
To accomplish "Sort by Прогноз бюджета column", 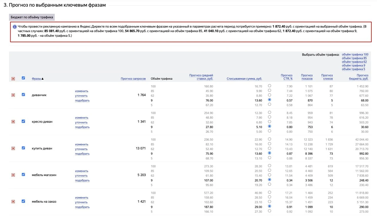I will 359,77.
